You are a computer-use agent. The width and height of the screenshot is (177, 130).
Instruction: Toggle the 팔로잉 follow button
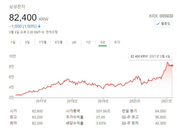click(163, 24)
